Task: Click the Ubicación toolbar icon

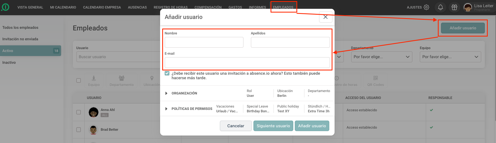Action: pyautogui.click(x=152, y=81)
